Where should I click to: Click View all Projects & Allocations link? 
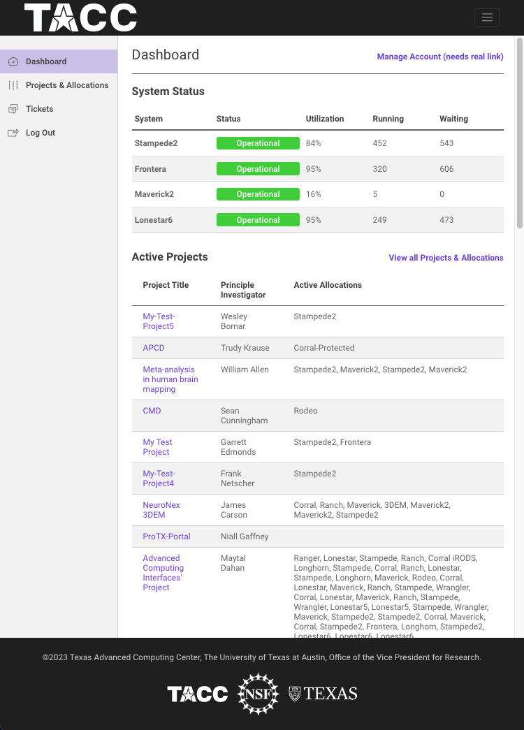pyautogui.click(x=446, y=258)
